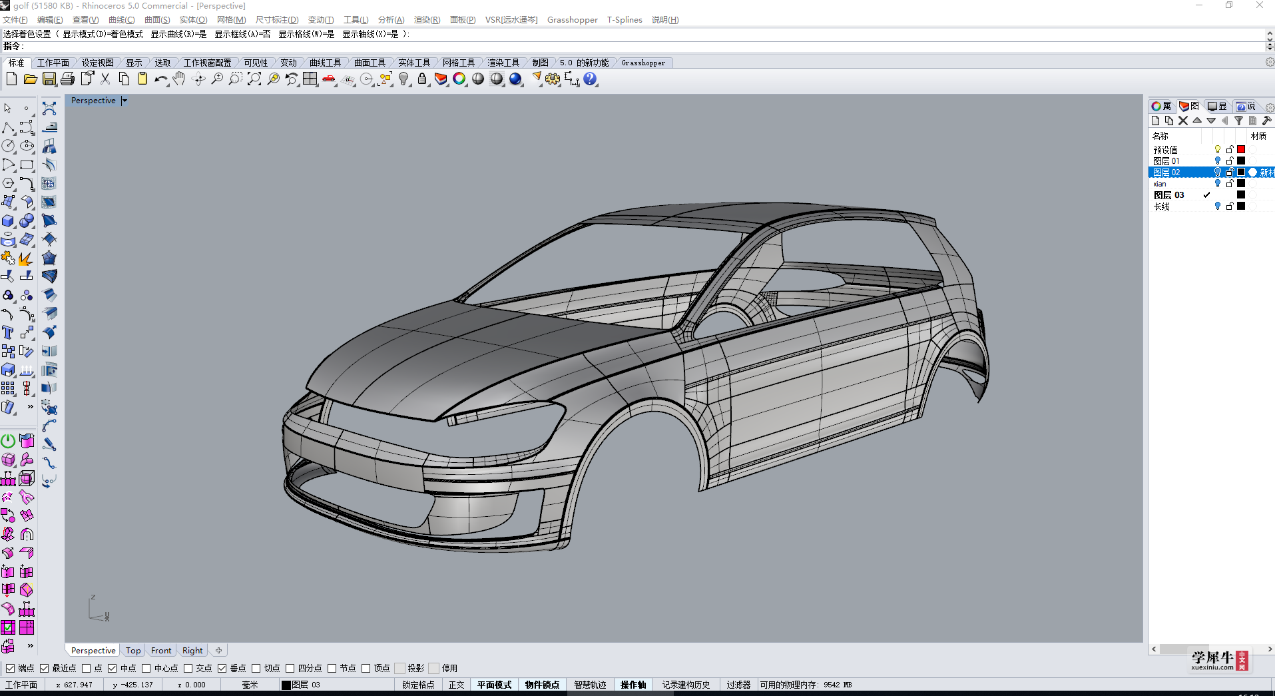Enable the 交点 osnap checkbox
The image size is (1275, 696).
188,668
